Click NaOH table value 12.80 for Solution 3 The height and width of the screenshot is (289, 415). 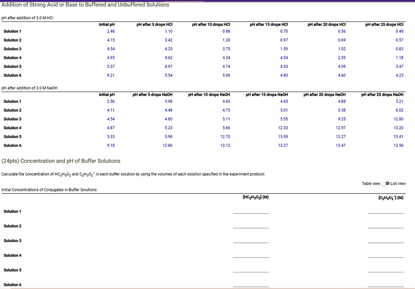(398, 119)
